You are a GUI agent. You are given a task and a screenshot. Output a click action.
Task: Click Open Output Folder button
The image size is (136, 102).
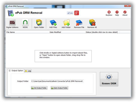[x=60, y=88]
